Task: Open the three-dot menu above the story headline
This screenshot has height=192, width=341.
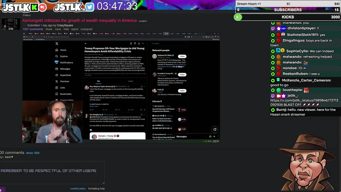Action: click(x=143, y=43)
